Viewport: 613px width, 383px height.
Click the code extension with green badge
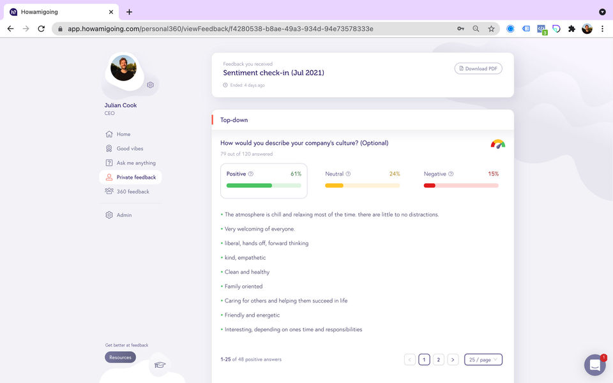click(x=541, y=29)
